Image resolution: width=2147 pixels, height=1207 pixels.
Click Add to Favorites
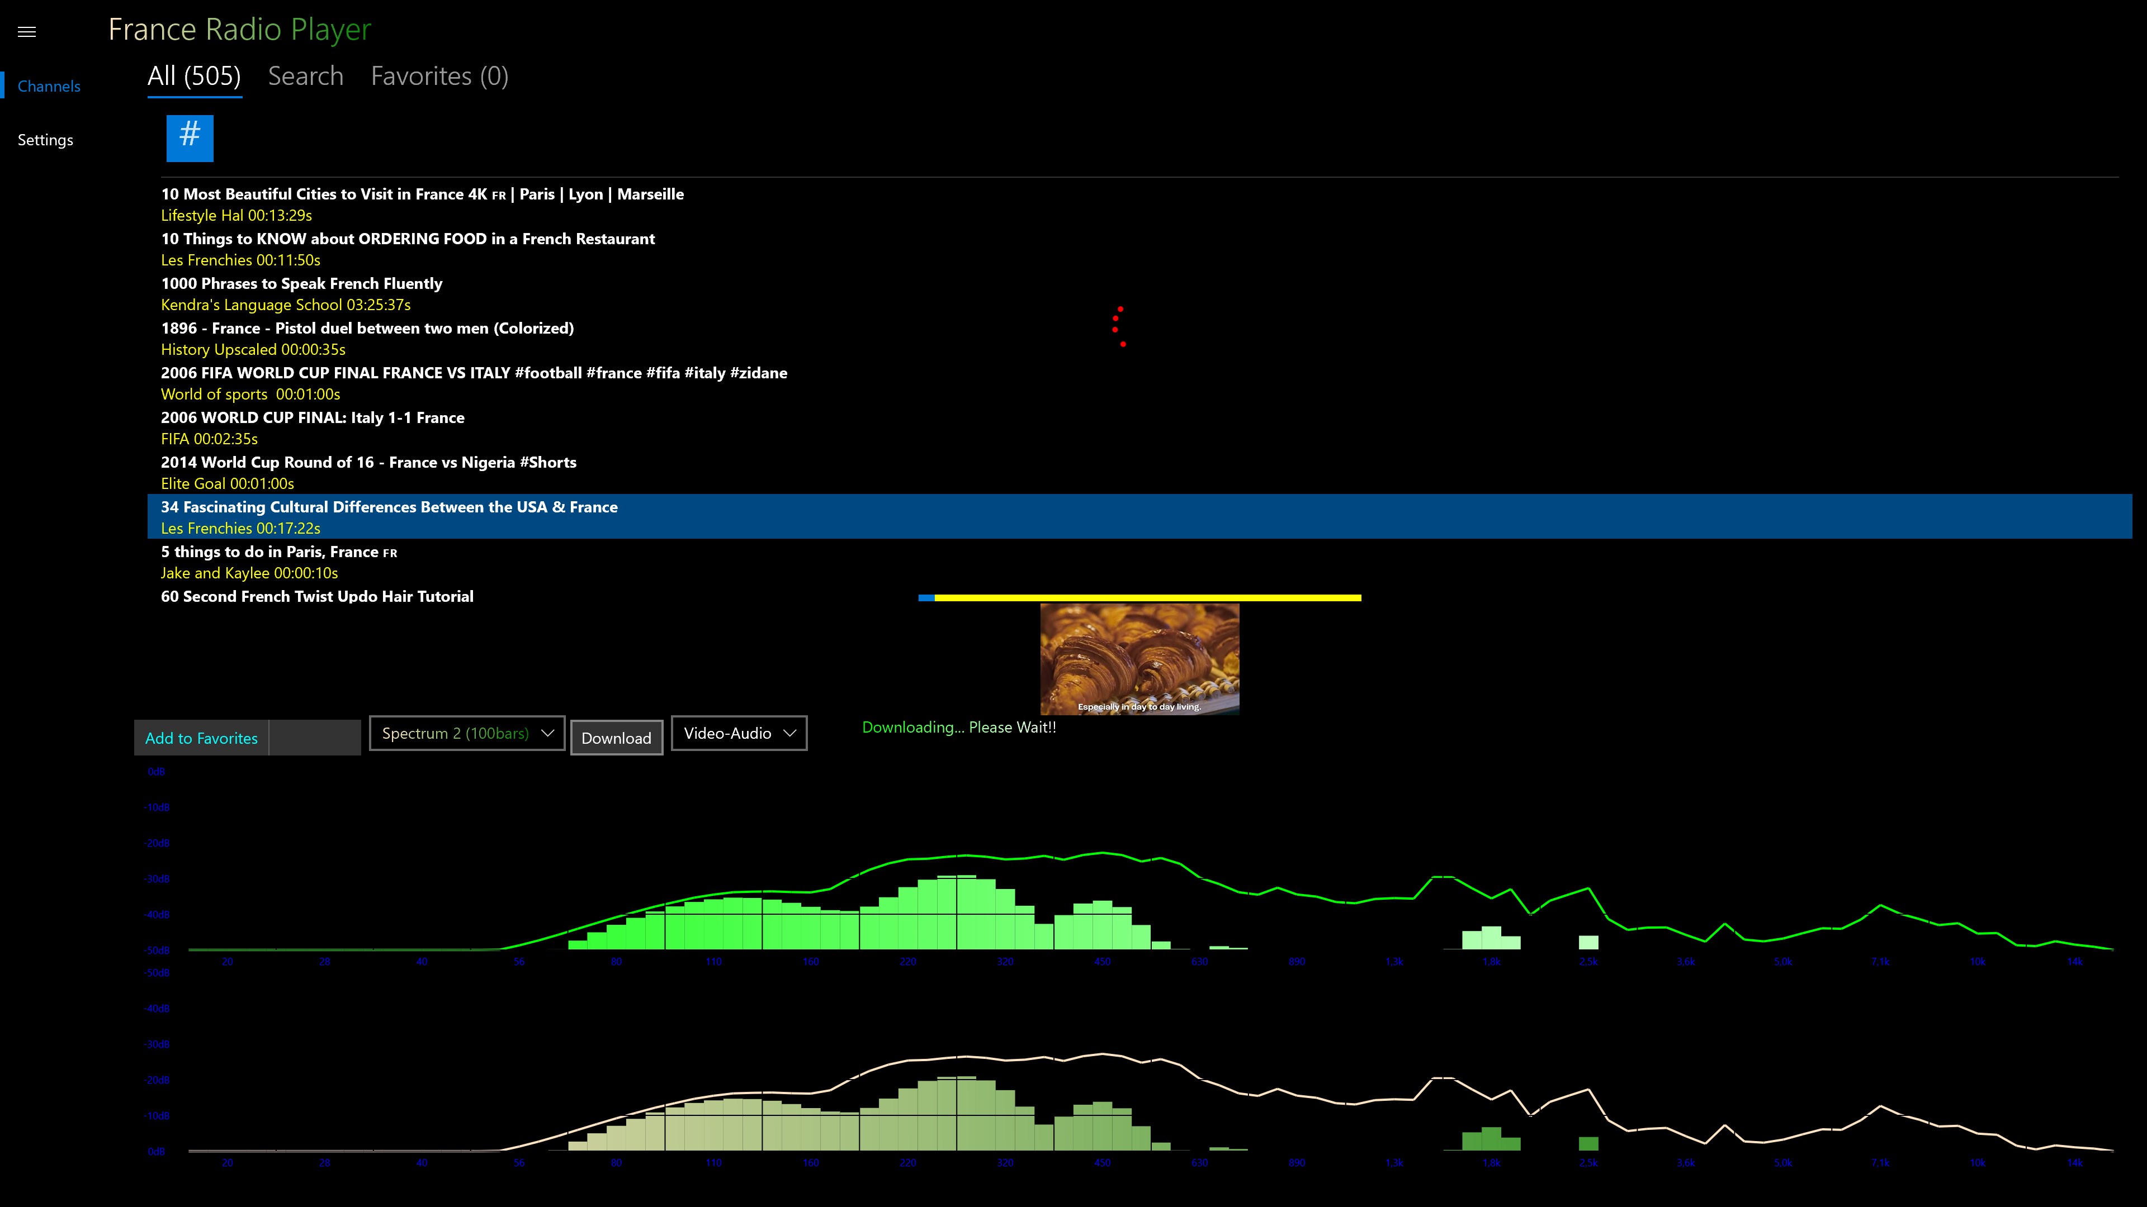(202, 738)
